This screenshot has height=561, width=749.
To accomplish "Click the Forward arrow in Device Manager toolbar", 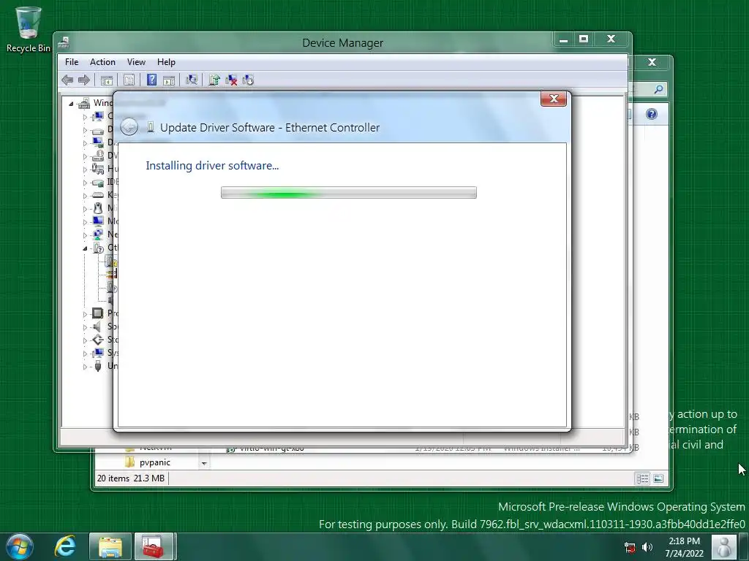I will click(83, 80).
